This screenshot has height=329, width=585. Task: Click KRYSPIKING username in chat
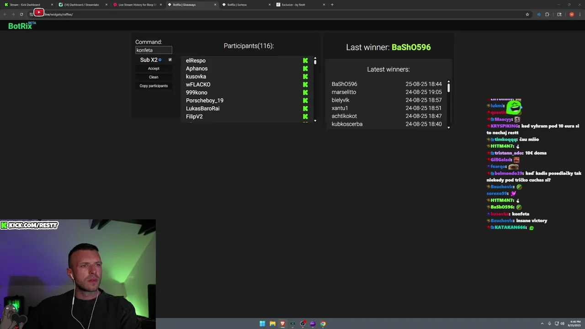point(505,126)
